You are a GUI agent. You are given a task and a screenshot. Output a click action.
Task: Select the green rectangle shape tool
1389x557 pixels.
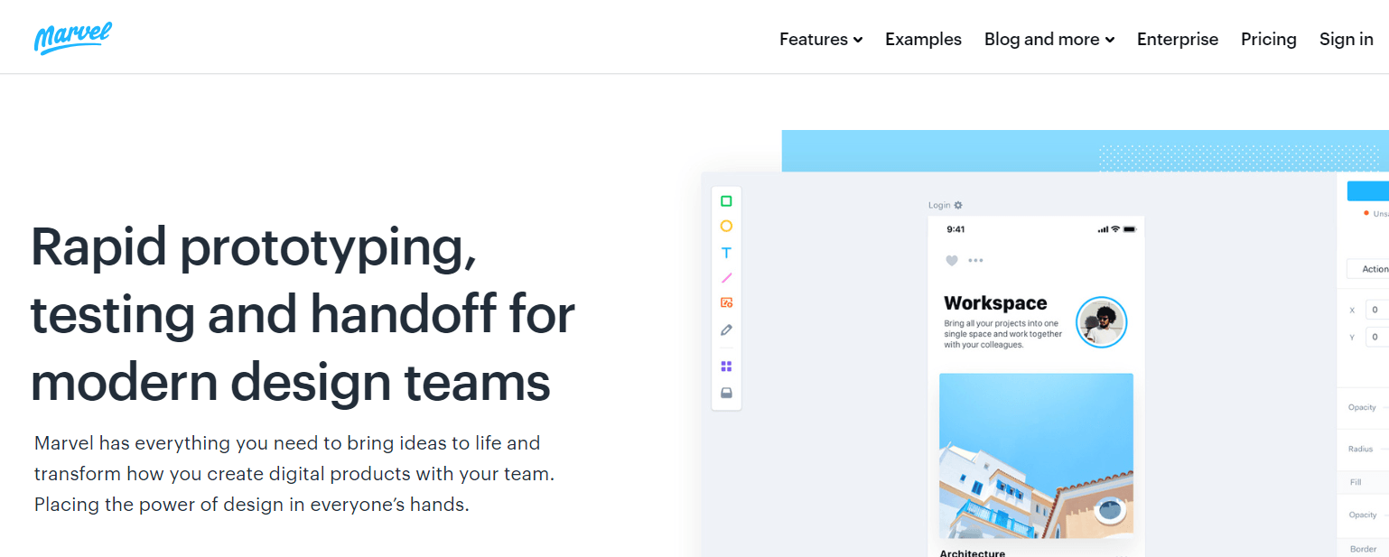tap(726, 201)
